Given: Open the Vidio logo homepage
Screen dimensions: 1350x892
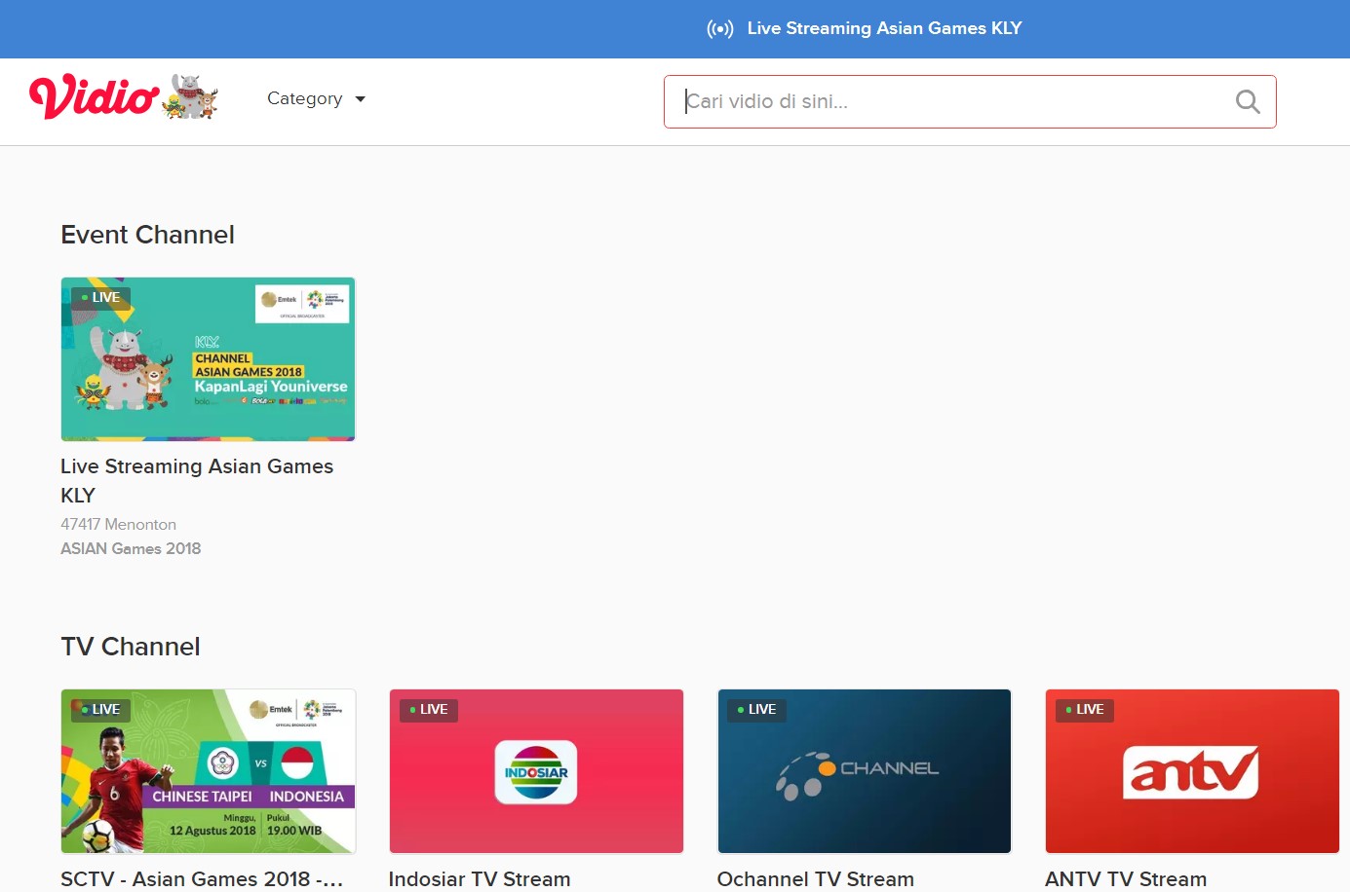Looking at the screenshot, I should [94, 97].
